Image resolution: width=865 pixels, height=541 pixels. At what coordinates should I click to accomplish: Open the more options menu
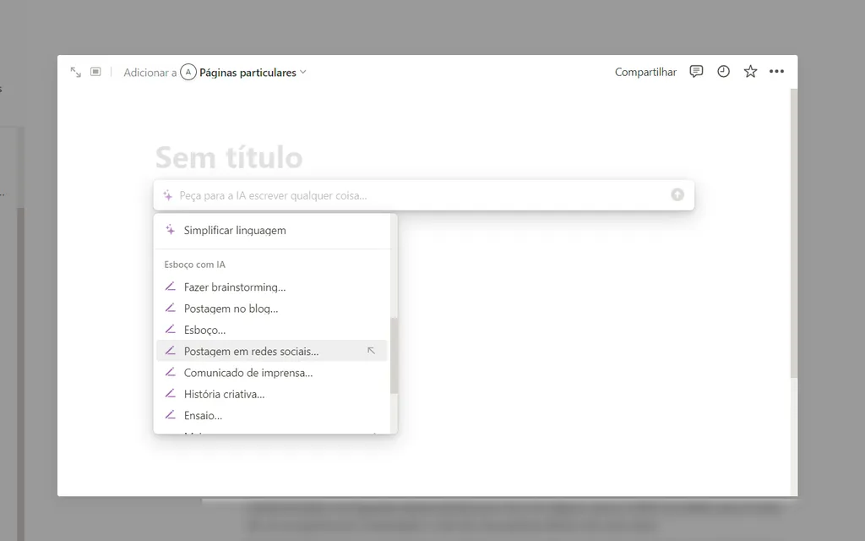click(x=776, y=72)
